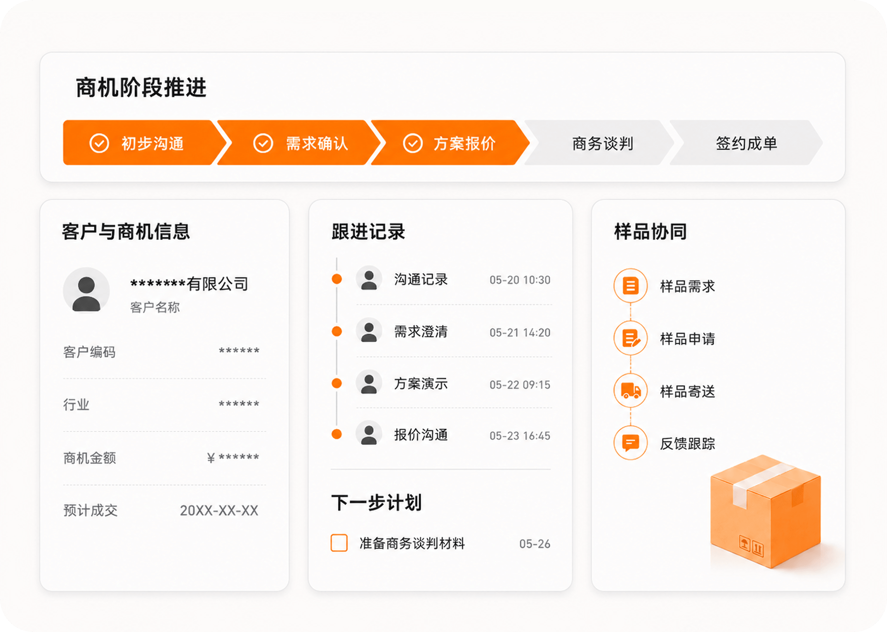Click the 样品申请 edit-document icon
The height and width of the screenshot is (632, 887).
tap(630, 338)
